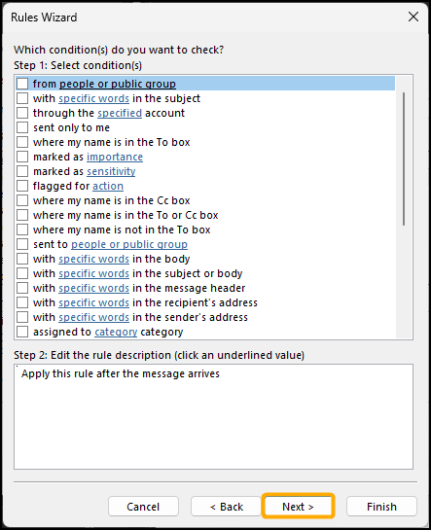Open the 'category' link in assigned to
Screen dimensions: 431x530
coord(116,332)
